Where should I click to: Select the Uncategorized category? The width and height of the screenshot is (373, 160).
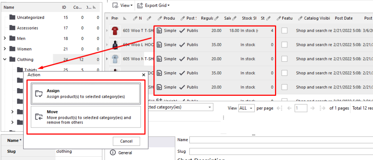pyautogui.click(x=31, y=17)
